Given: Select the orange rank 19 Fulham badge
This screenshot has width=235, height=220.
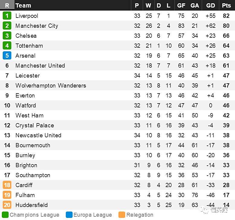Looking at the screenshot, I should coord(7,195).
